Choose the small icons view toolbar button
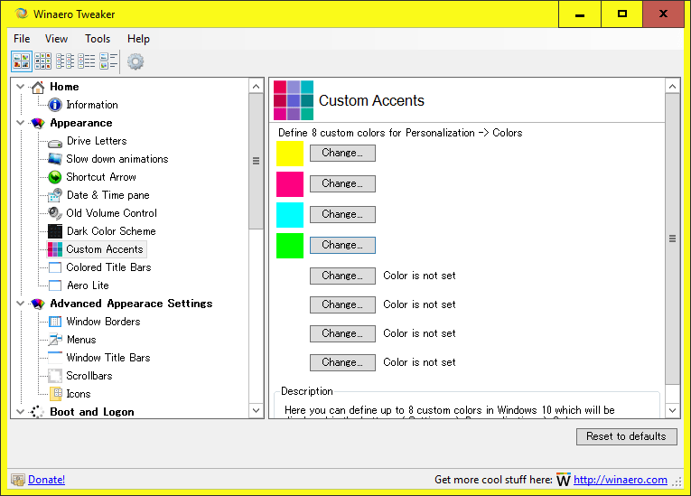This screenshot has height=496, width=691. tap(65, 61)
